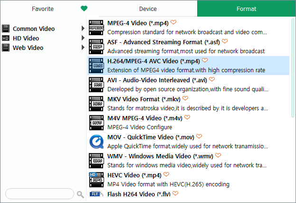Toggle heart for MKV Video Format
Viewport: 296px width, 203px height.
point(185,98)
